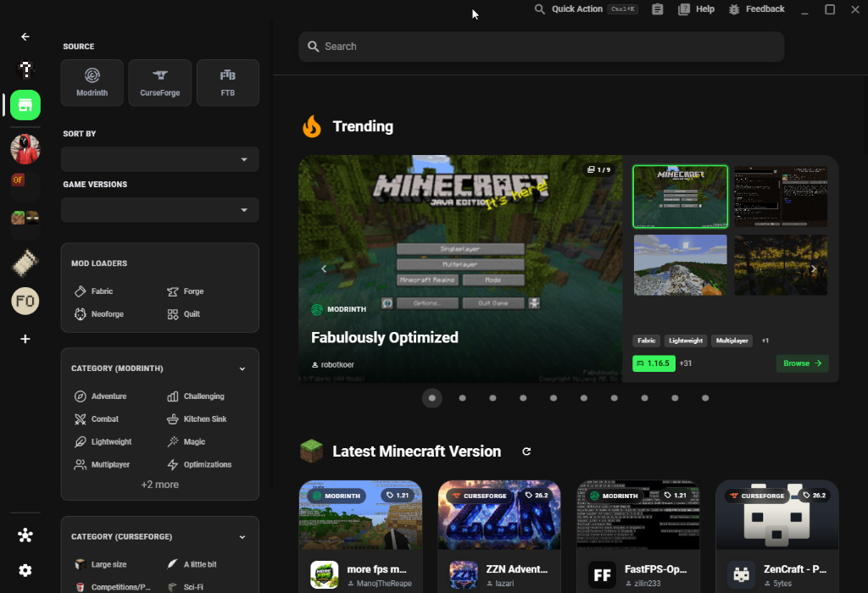Viewport: 868px width, 593px height.
Task: Filter by Fabric mod loader
Action: tap(94, 291)
